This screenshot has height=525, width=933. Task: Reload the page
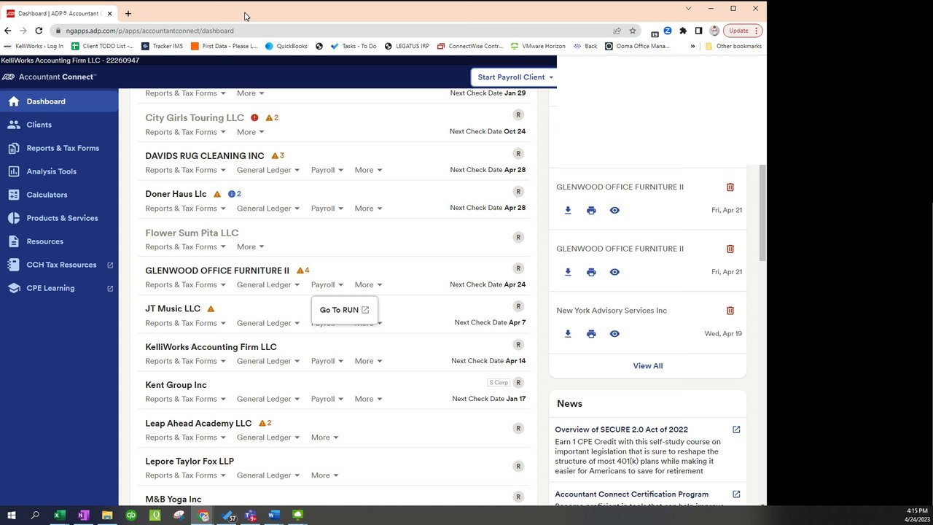tap(39, 31)
